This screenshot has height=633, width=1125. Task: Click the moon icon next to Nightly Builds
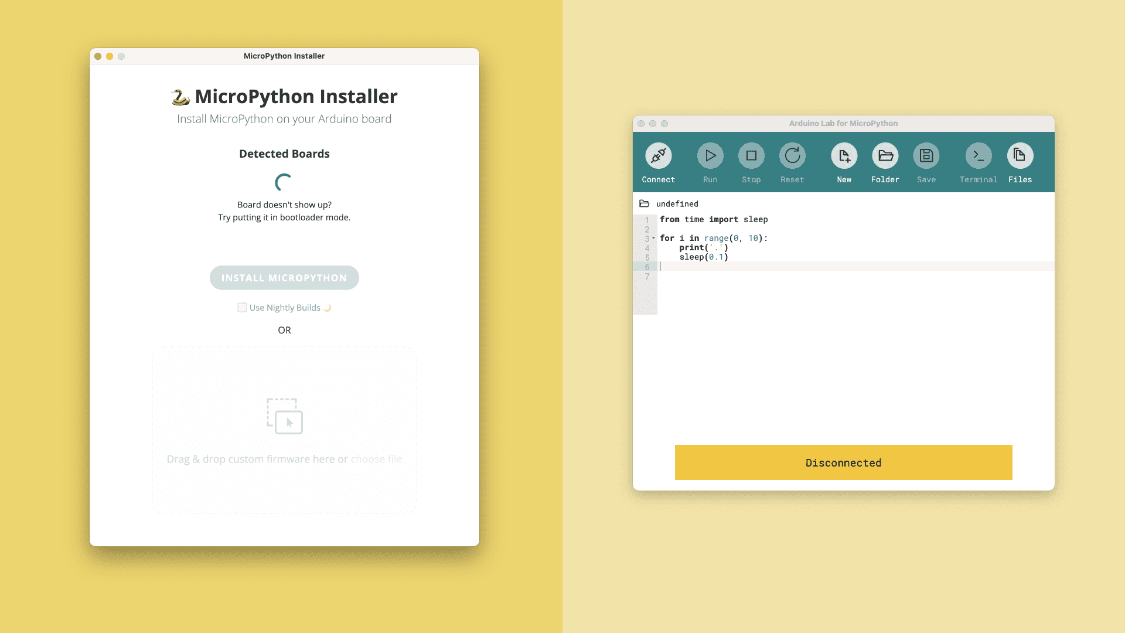[x=328, y=308]
